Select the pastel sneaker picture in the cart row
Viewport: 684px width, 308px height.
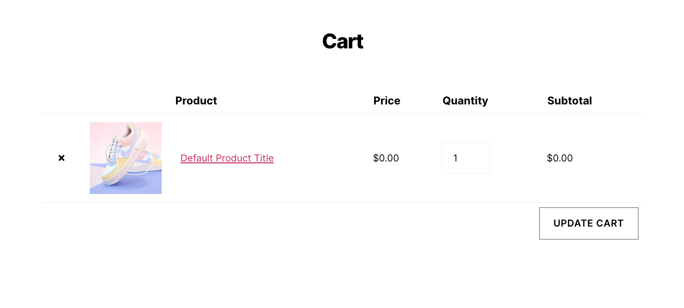point(126,158)
